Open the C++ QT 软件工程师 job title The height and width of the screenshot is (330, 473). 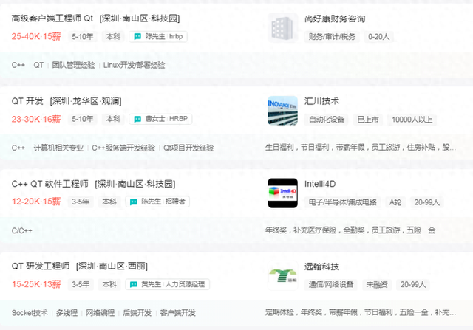tap(50, 184)
